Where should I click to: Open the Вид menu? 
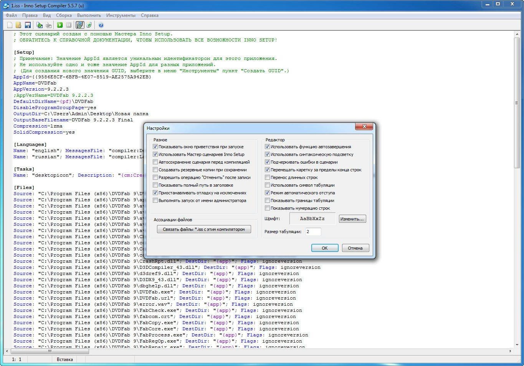tap(47, 15)
